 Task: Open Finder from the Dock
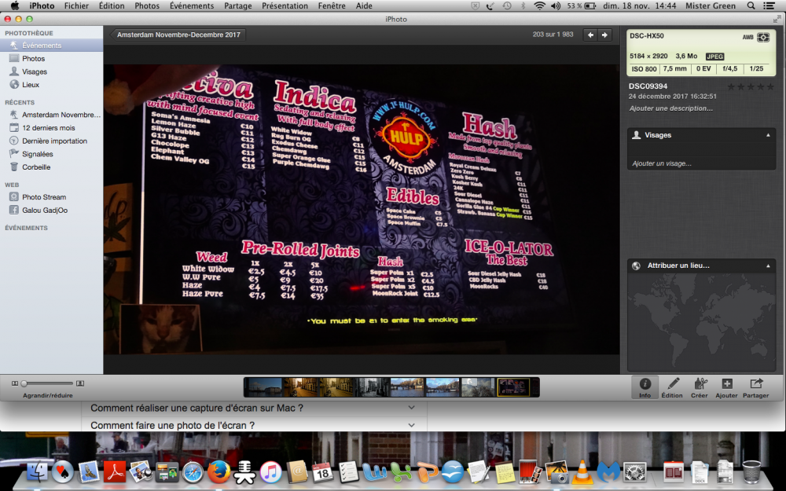37,472
